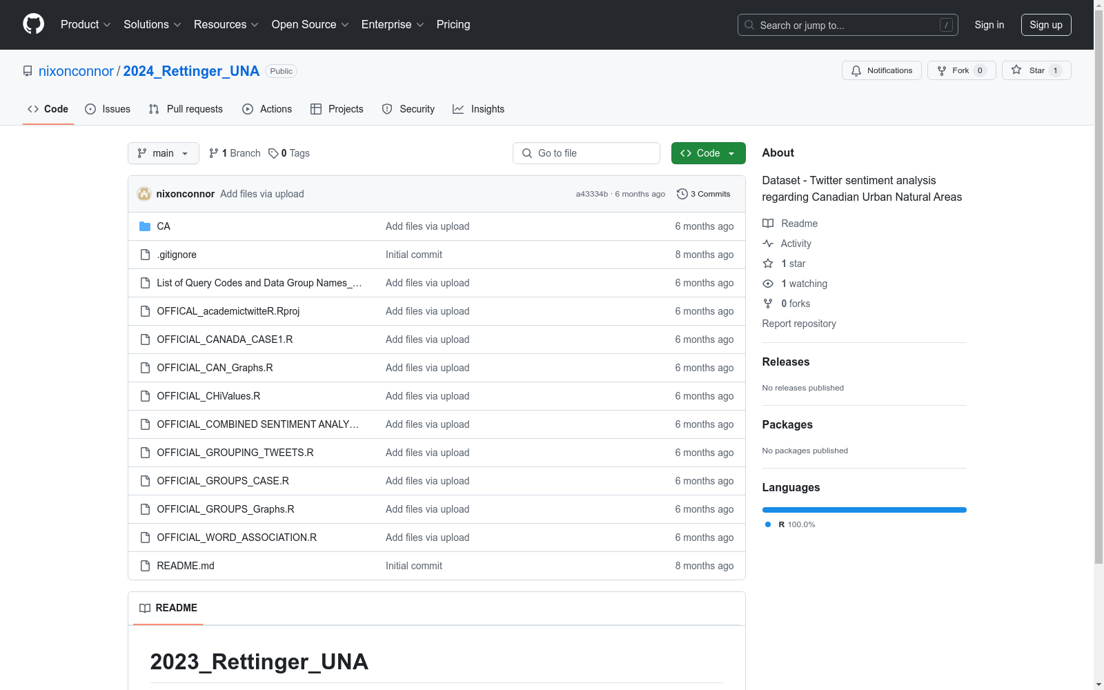Open the List of Query Codes file

point(259,283)
